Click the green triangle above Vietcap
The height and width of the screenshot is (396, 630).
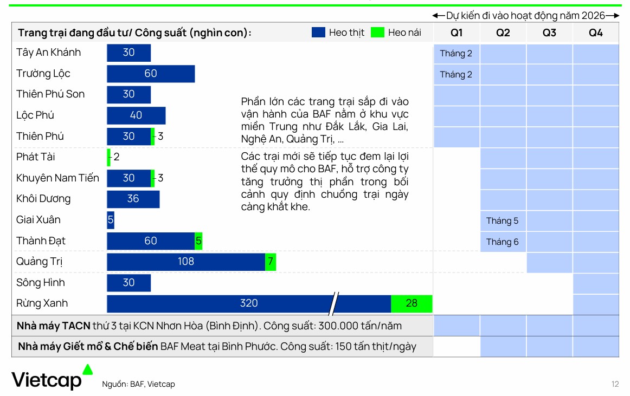pyautogui.click(x=87, y=369)
